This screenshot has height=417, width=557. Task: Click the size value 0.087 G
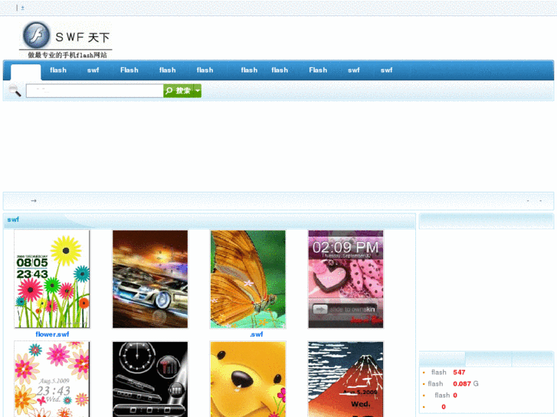[466, 383]
